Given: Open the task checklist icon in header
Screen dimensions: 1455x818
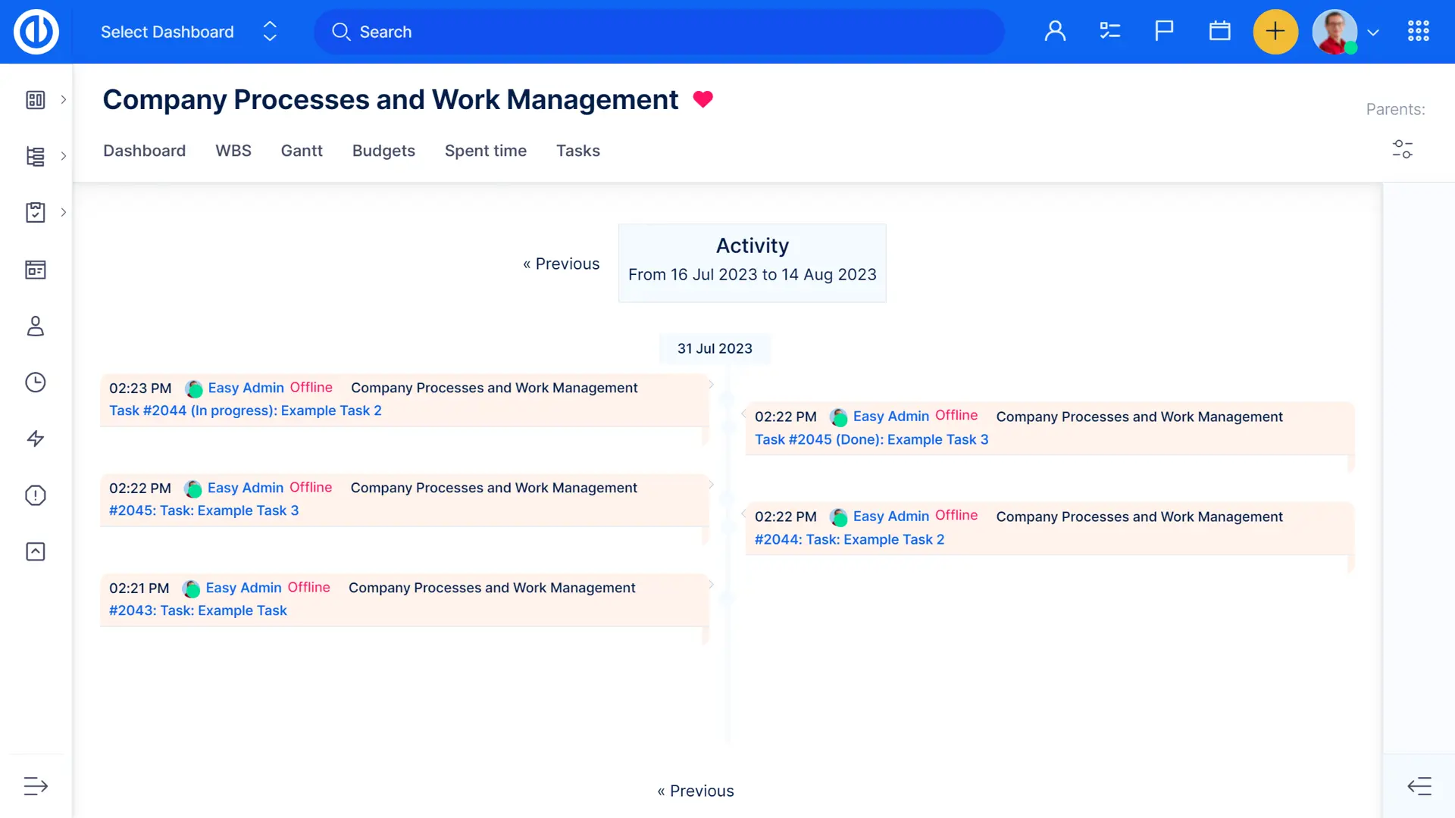Looking at the screenshot, I should [1109, 32].
